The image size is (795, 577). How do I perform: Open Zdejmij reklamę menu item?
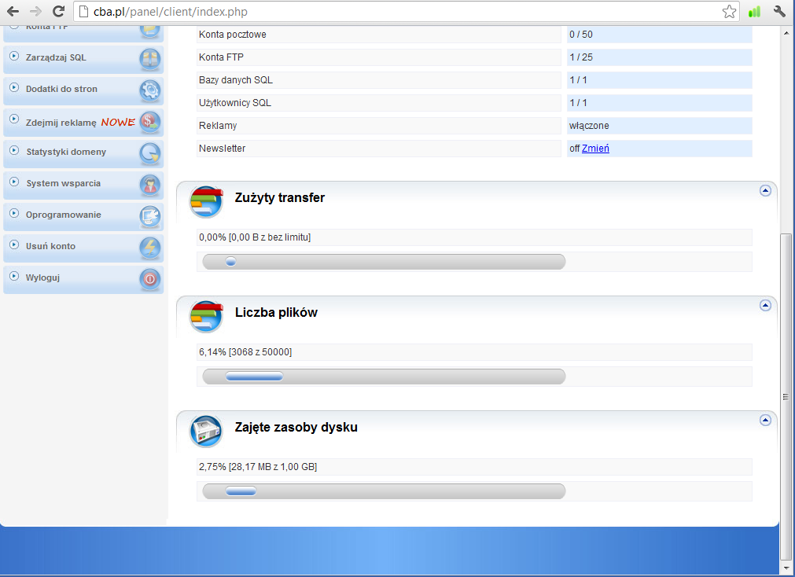pos(83,122)
